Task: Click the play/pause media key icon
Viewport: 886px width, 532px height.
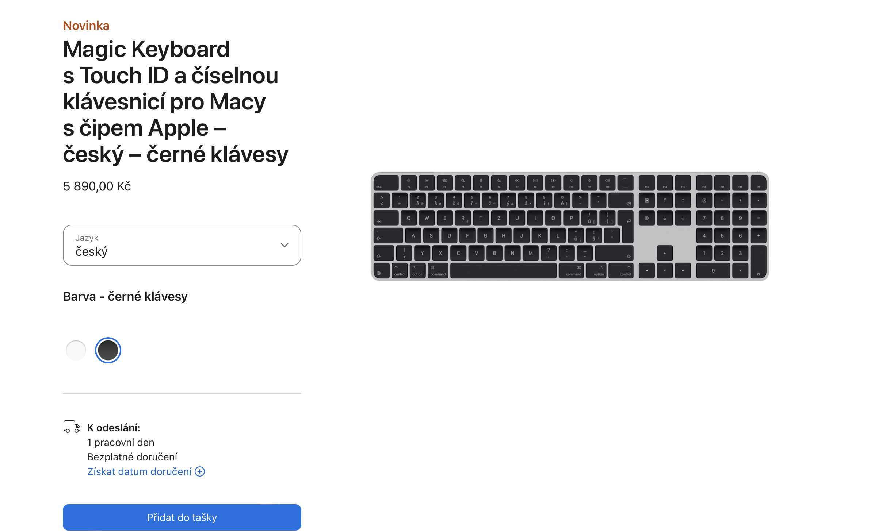Action: tap(535, 181)
